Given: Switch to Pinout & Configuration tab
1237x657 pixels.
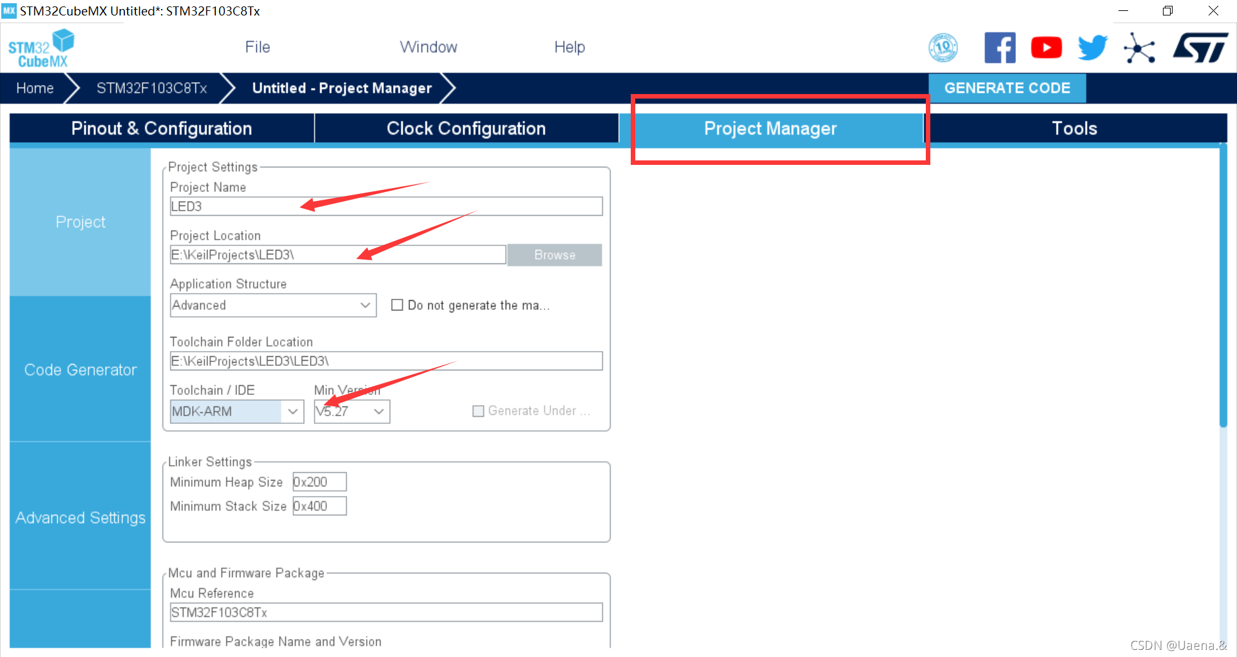Looking at the screenshot, I should tap(162, 128).
